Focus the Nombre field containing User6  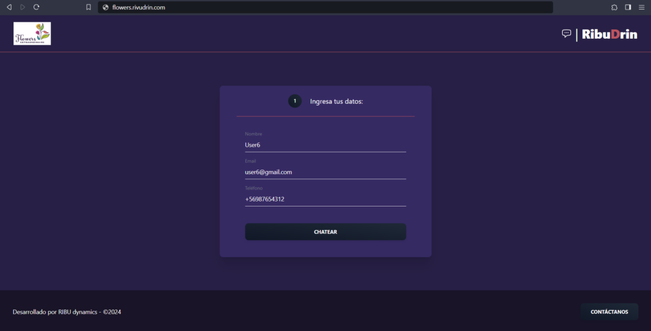(x=325, y=145)
